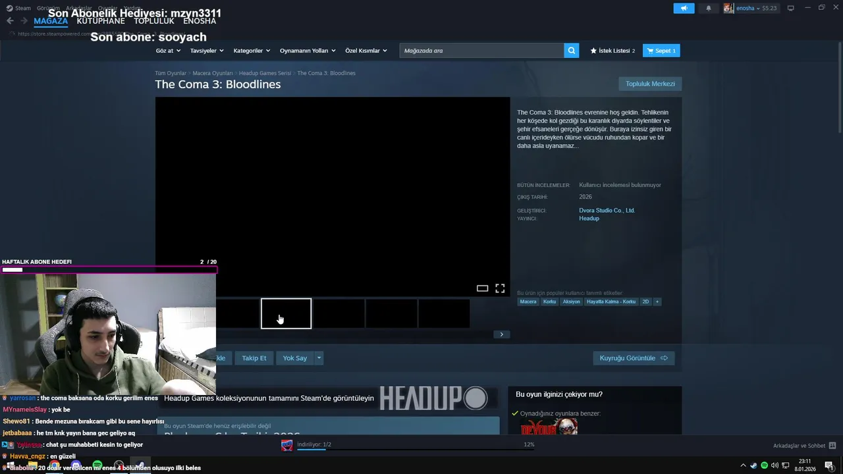
Task: Click the downloads game icon in footer
Action: (x=287, y=446)
